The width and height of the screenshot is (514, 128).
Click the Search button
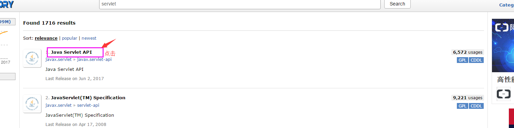pyautogui.click(x=397, y=4)
